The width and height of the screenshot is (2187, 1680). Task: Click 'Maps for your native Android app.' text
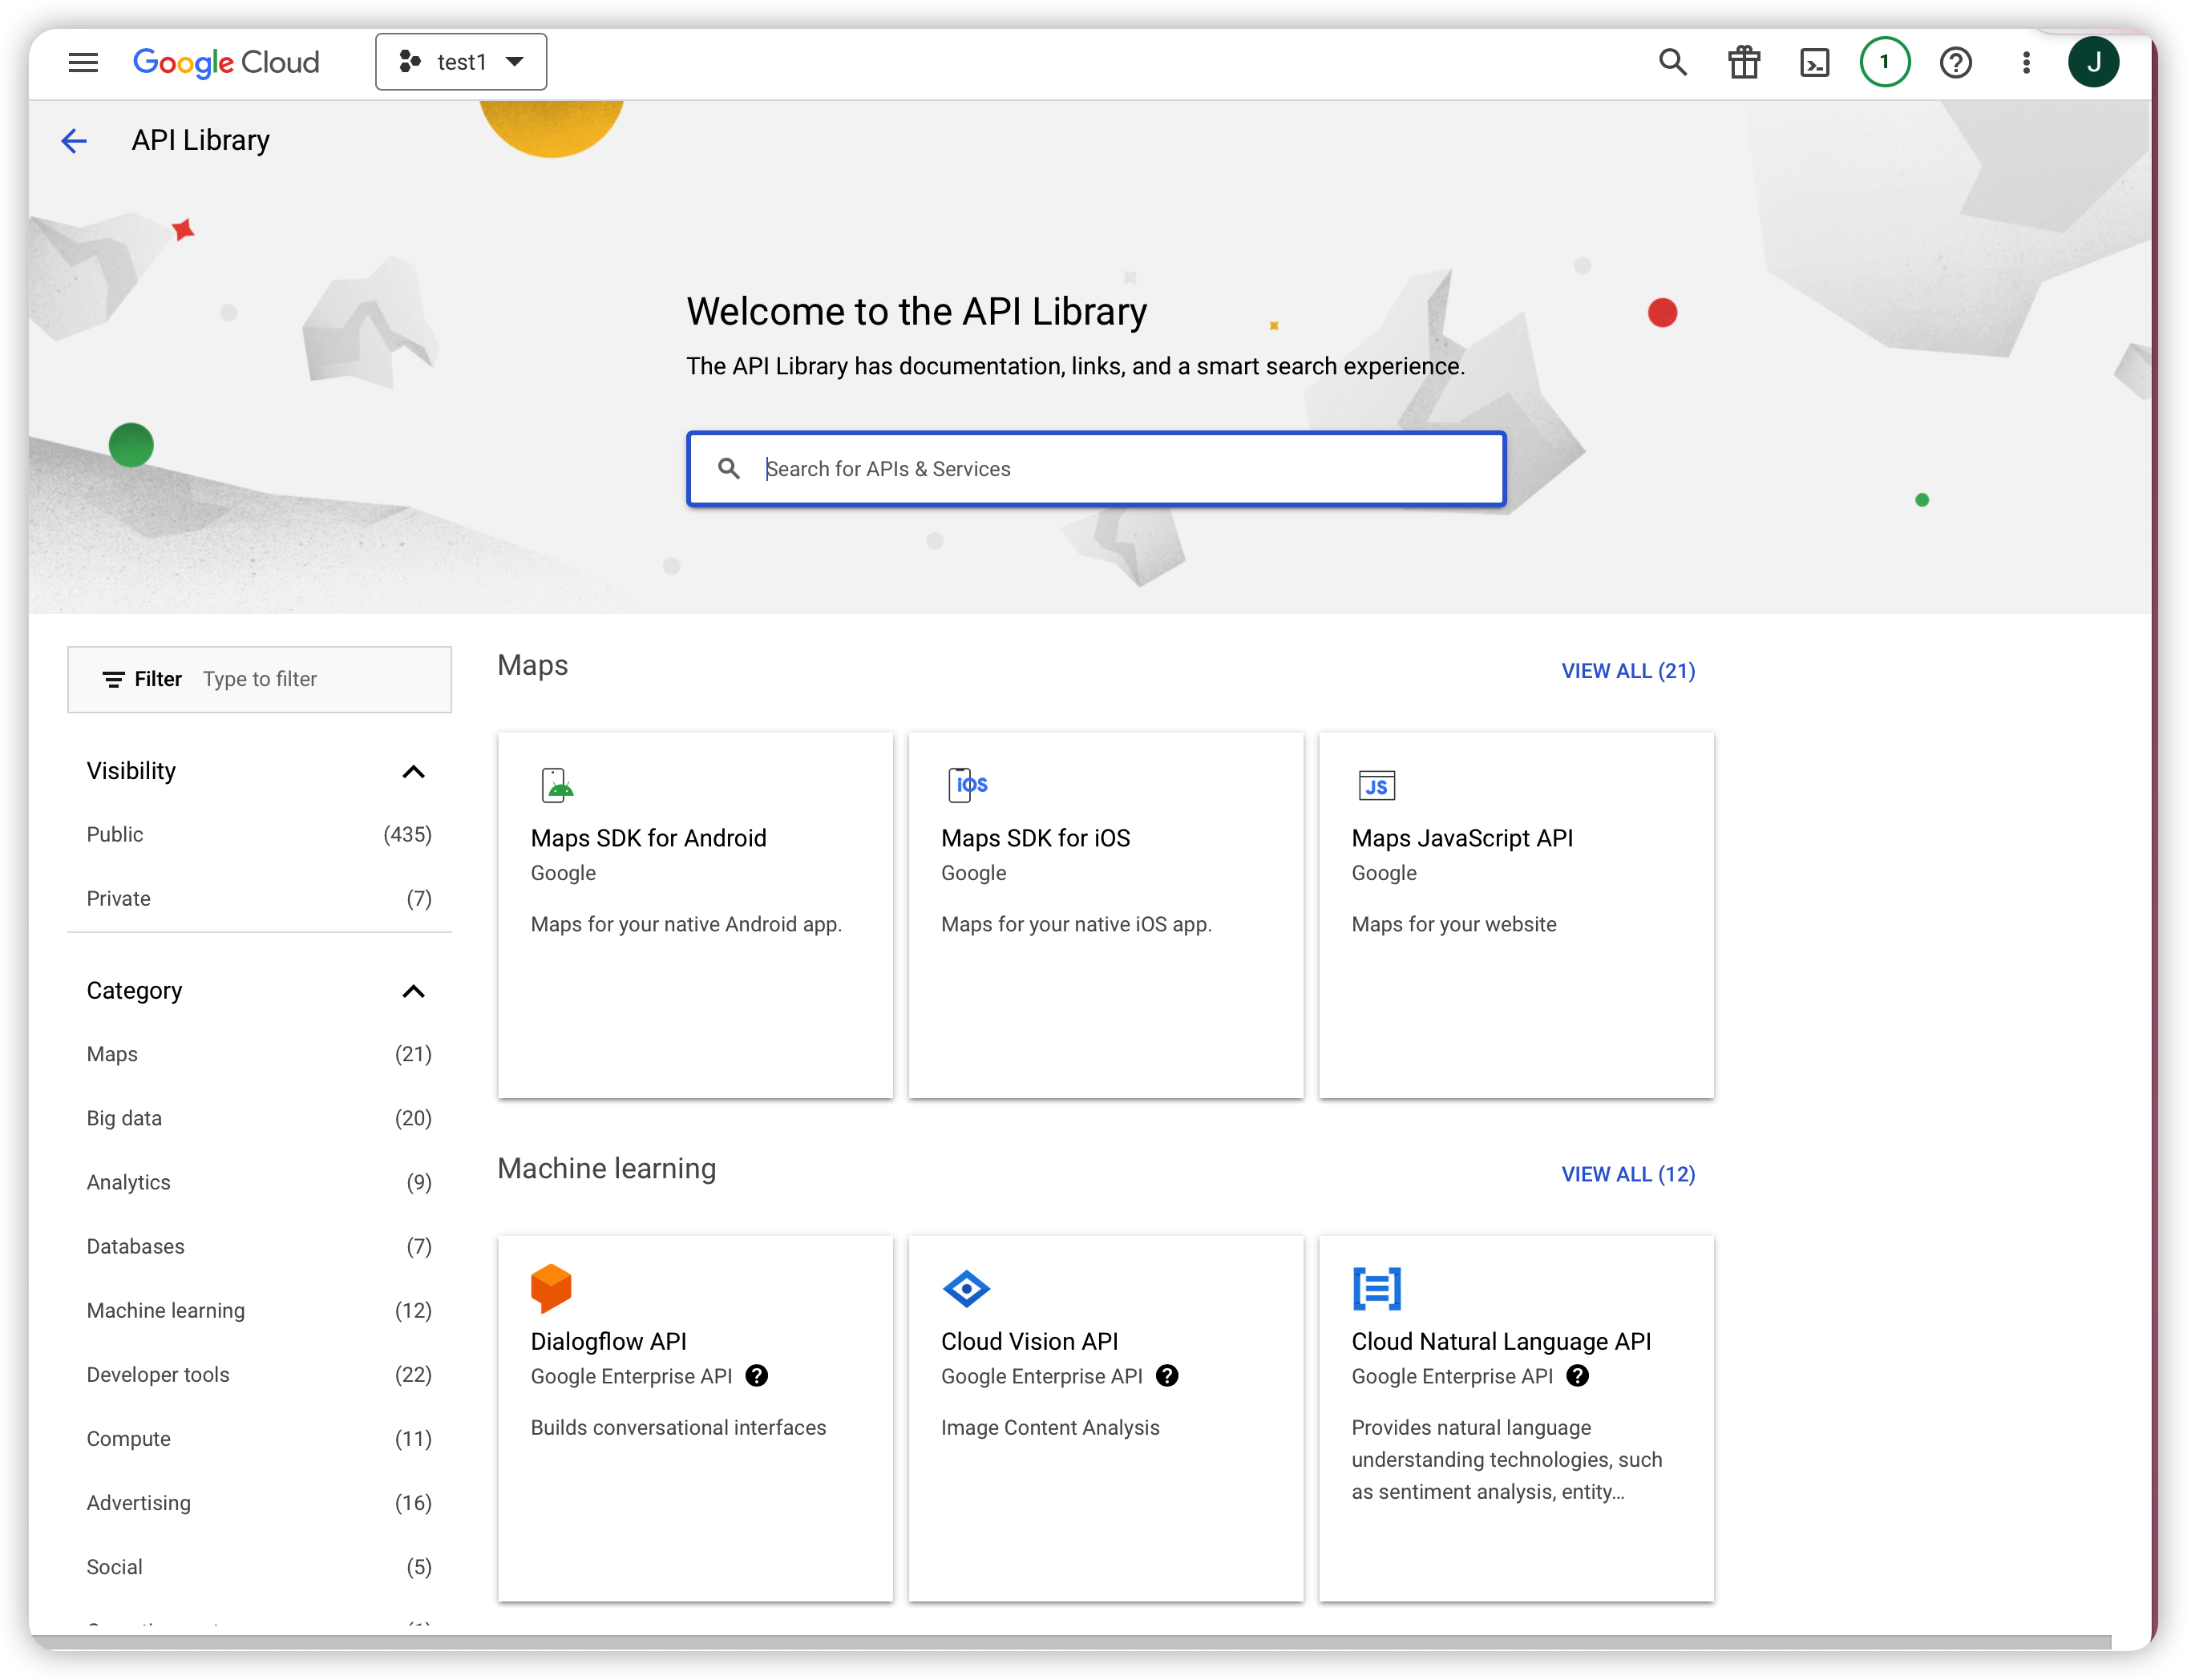(x=686, y=925)
